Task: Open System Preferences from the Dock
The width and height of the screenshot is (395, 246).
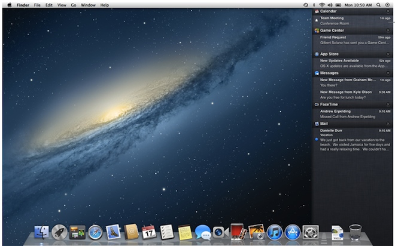Action: tap(311, 232)
